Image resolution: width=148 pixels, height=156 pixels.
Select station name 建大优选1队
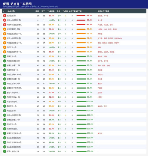pyautogui.click(x=11, y=16)
